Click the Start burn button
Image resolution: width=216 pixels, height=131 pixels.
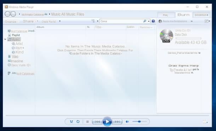tap(173, 21)
